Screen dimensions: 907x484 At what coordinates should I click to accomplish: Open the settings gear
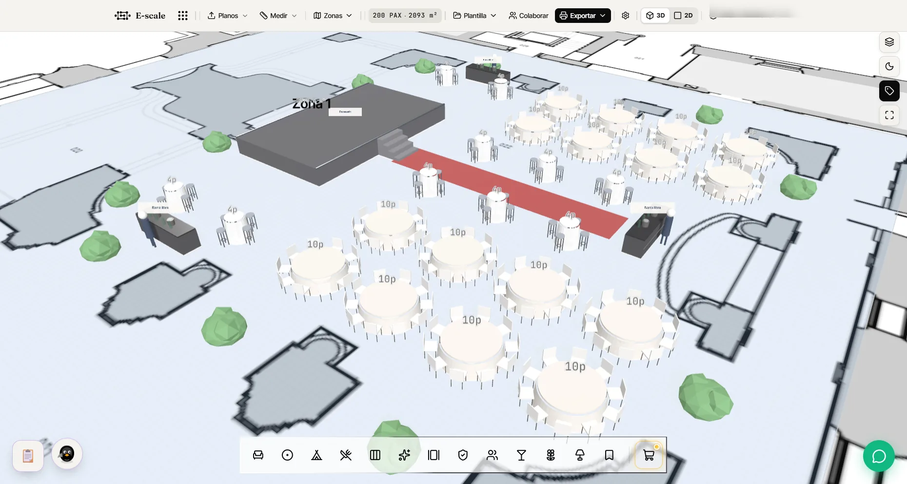(626, 16)
